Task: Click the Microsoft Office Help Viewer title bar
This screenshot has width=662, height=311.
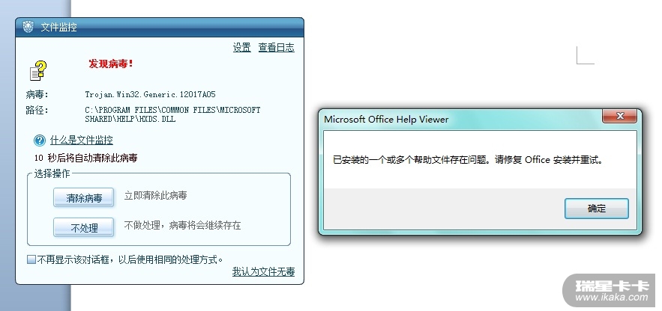Action: tap(450, 118)
